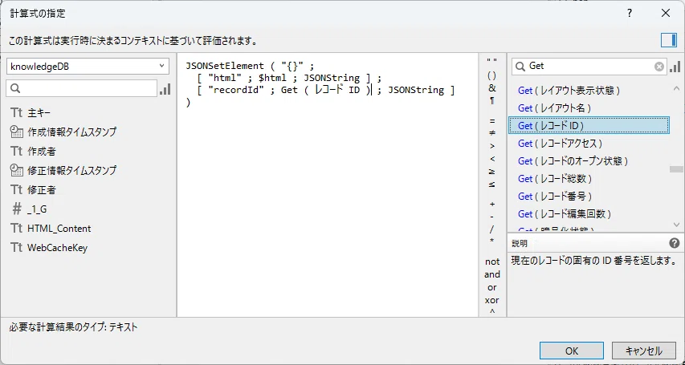This screenshot has width=685, height=365.
Task: Click function list scroll down arrow
Action: [x=677, y=225]
